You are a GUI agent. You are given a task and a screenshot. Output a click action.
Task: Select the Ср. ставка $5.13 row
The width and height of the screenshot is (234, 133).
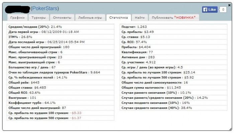coord(173,37)
